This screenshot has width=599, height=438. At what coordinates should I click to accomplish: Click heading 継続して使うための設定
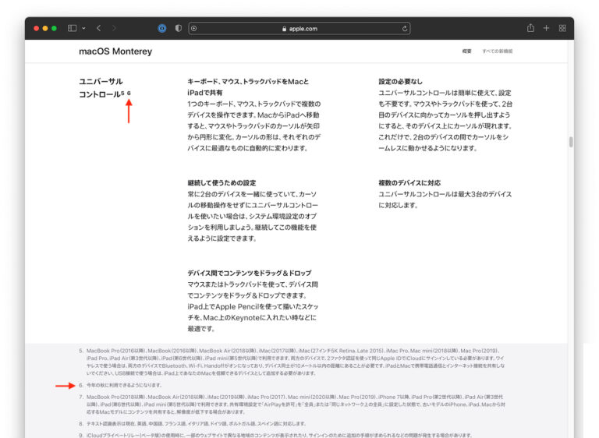(222, 183)
